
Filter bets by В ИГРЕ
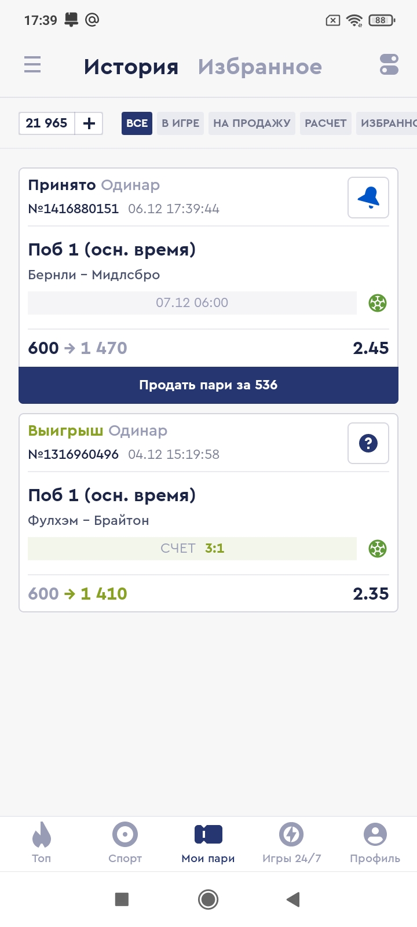180,123
